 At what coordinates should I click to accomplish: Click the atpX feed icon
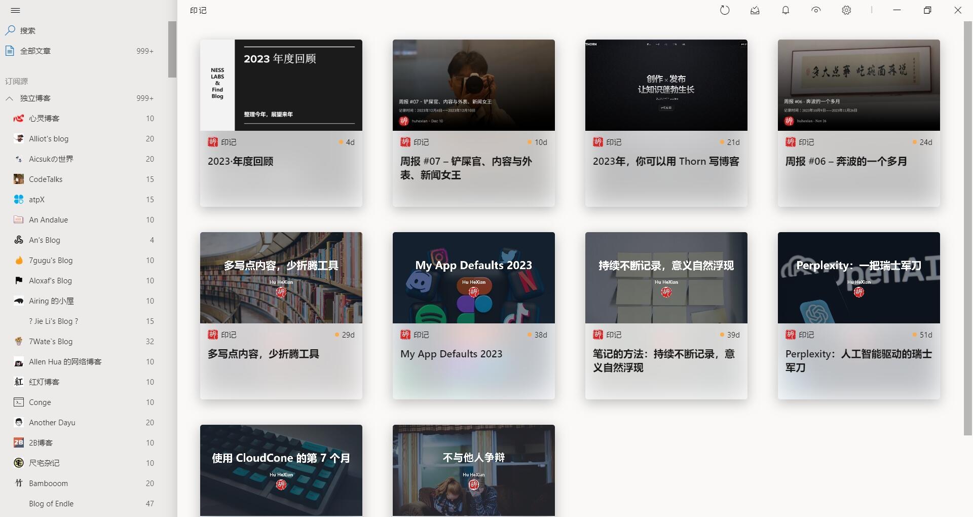[x=19, y=200]
